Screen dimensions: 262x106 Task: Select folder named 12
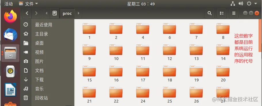click(169, 52)
